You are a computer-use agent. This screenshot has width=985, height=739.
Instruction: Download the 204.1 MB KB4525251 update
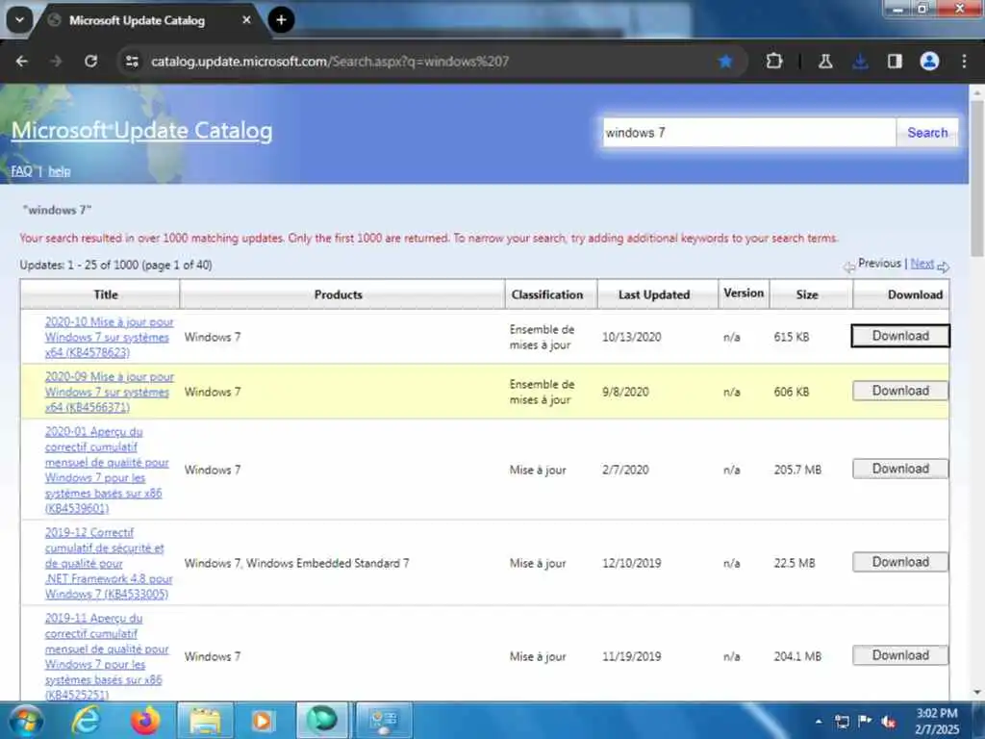point(900,654)
